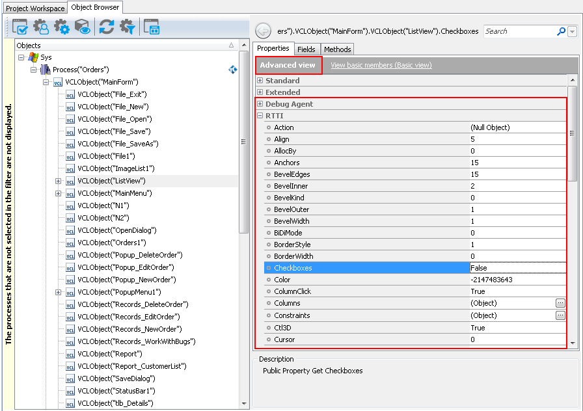Screen dimensions: 583x411
Task: Switch to the Project Workspace tab
Action: point(34,8)
